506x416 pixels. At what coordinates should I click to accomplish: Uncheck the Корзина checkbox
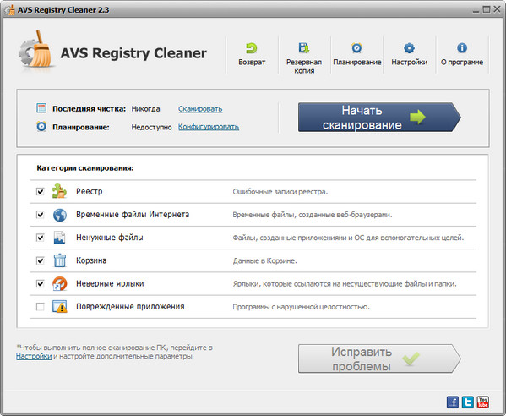41,260
